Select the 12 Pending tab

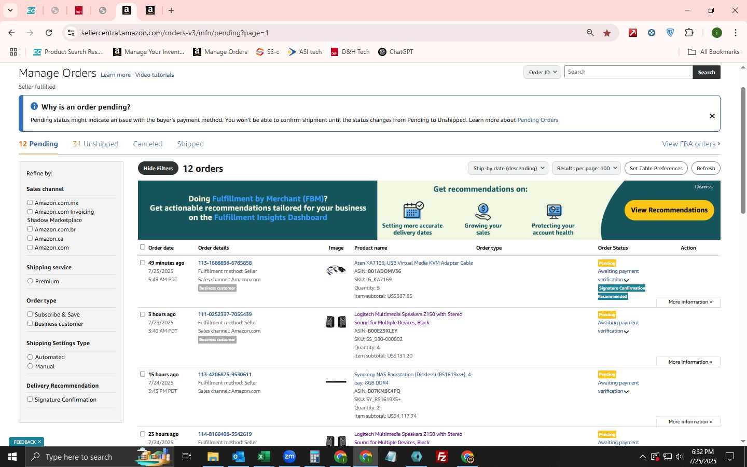[38, 144]
